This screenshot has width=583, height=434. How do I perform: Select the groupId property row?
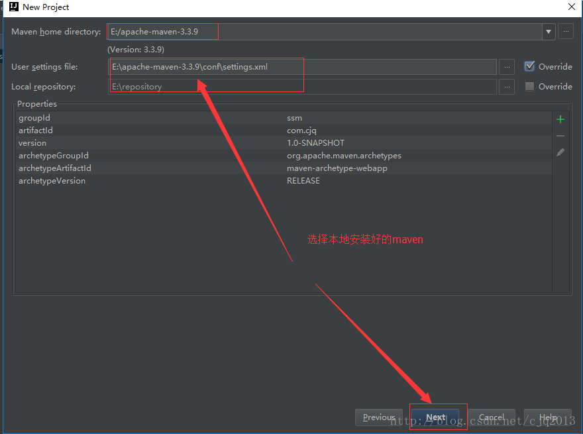pos(284,118)
